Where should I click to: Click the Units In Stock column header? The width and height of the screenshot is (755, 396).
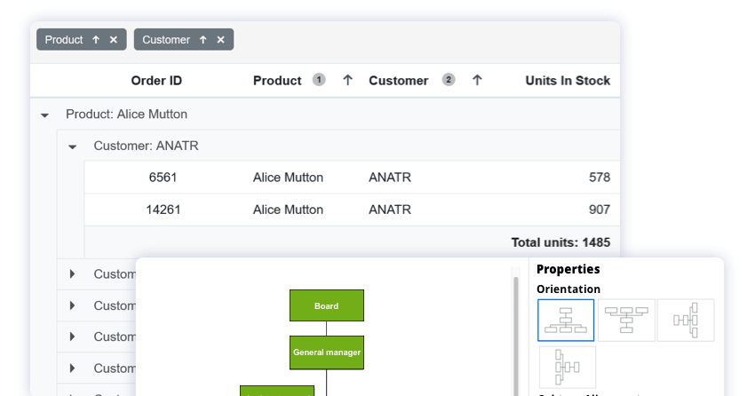point(567,81)
